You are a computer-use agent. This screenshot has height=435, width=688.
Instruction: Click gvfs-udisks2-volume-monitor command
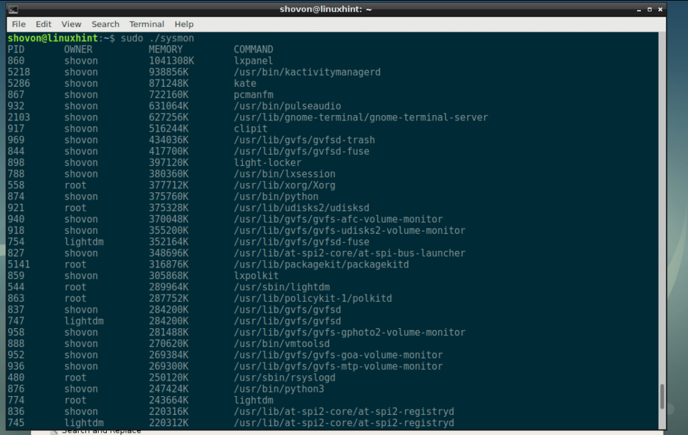point(349,231)
